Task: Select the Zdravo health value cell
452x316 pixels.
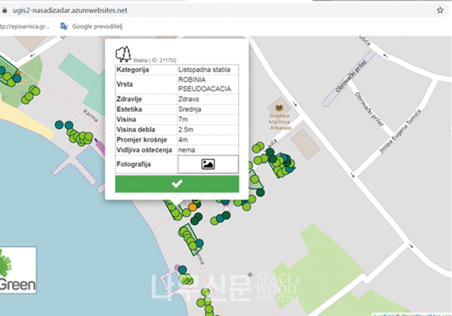Action: 208,99
